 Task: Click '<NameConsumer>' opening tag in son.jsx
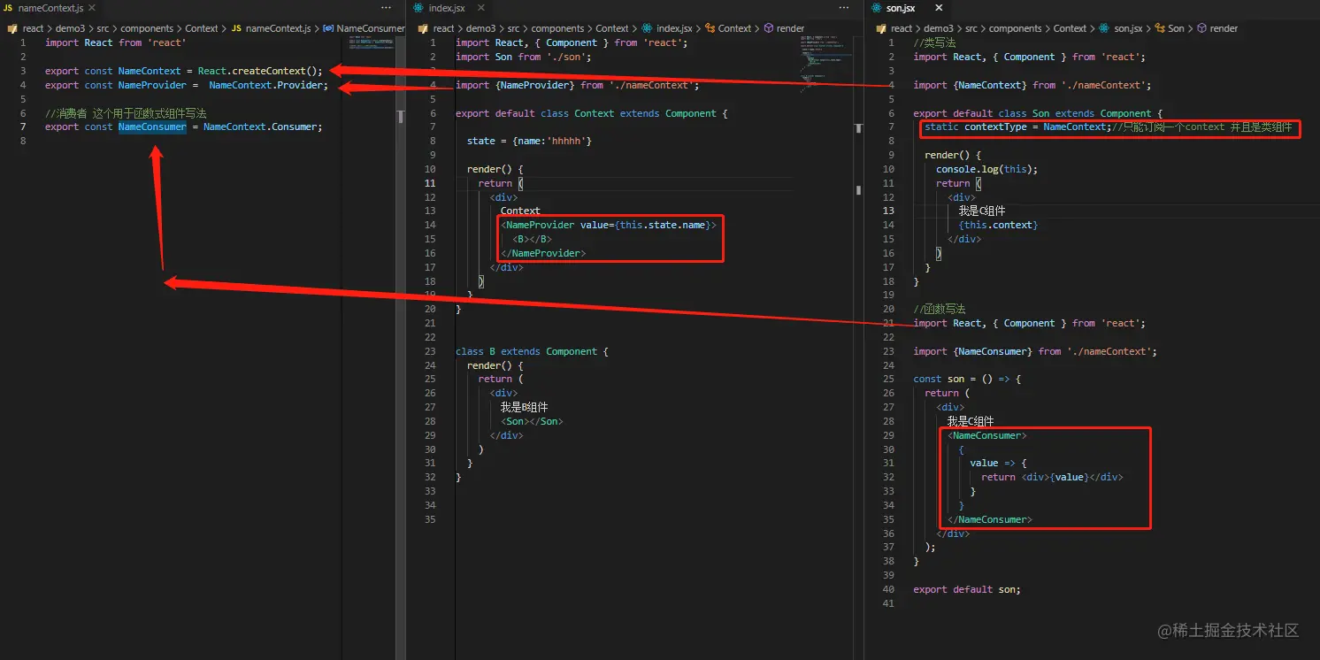[x=987, y=435]
